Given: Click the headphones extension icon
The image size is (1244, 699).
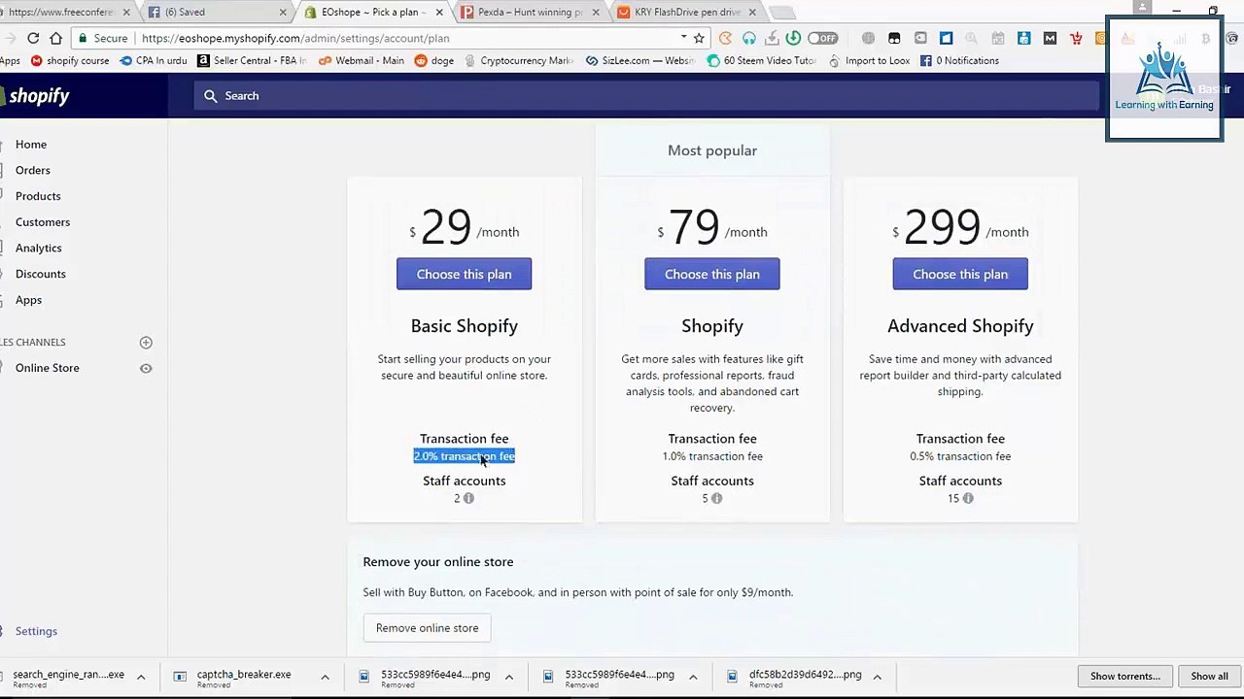Looking at the screenshot, I should (749, 38).
